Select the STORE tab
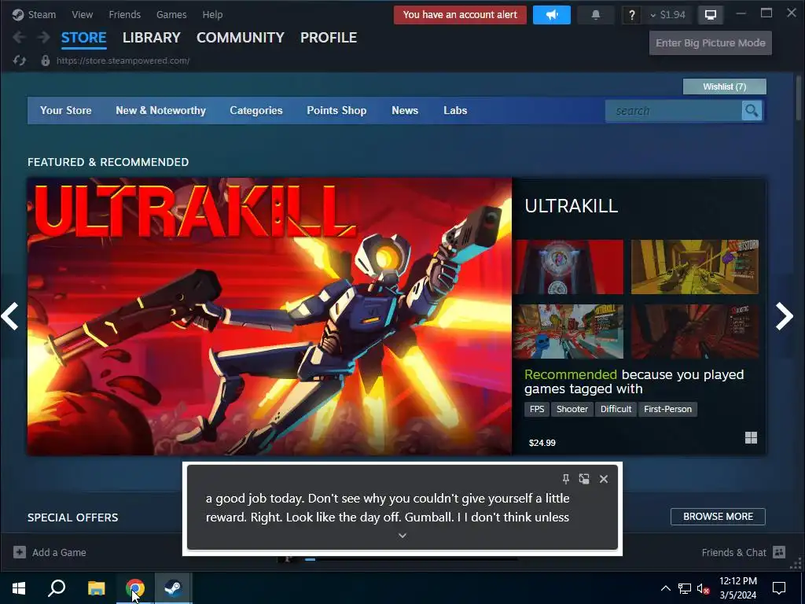The image size is (805, 604). tap(83, 38)
